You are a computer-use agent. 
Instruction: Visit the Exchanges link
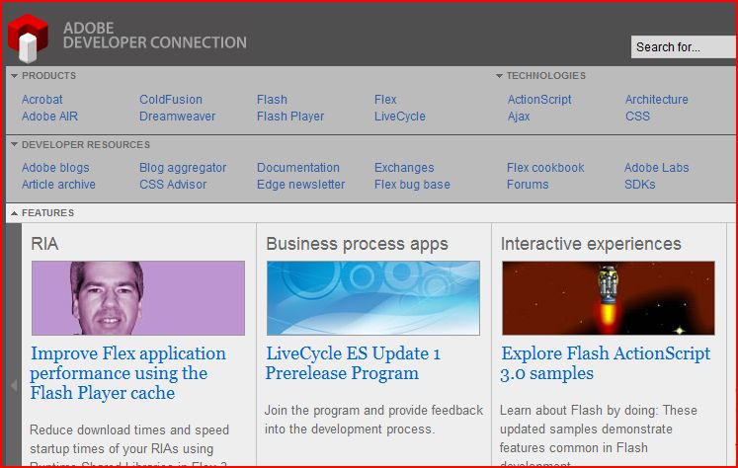point(404,168)
